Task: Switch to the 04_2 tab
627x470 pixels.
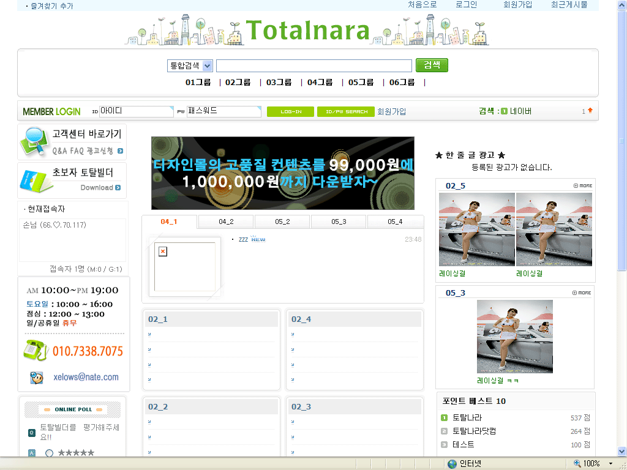Action: click(x=226, y=222)
